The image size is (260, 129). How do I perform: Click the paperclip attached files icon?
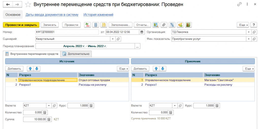coord(164,25)
